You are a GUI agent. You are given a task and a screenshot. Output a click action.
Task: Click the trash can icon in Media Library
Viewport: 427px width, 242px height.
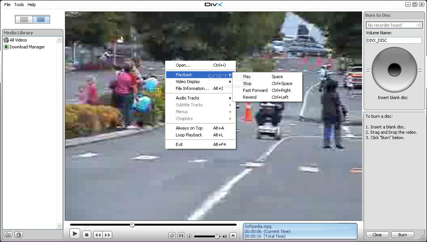pyautogui.click(x=18, y=235)
